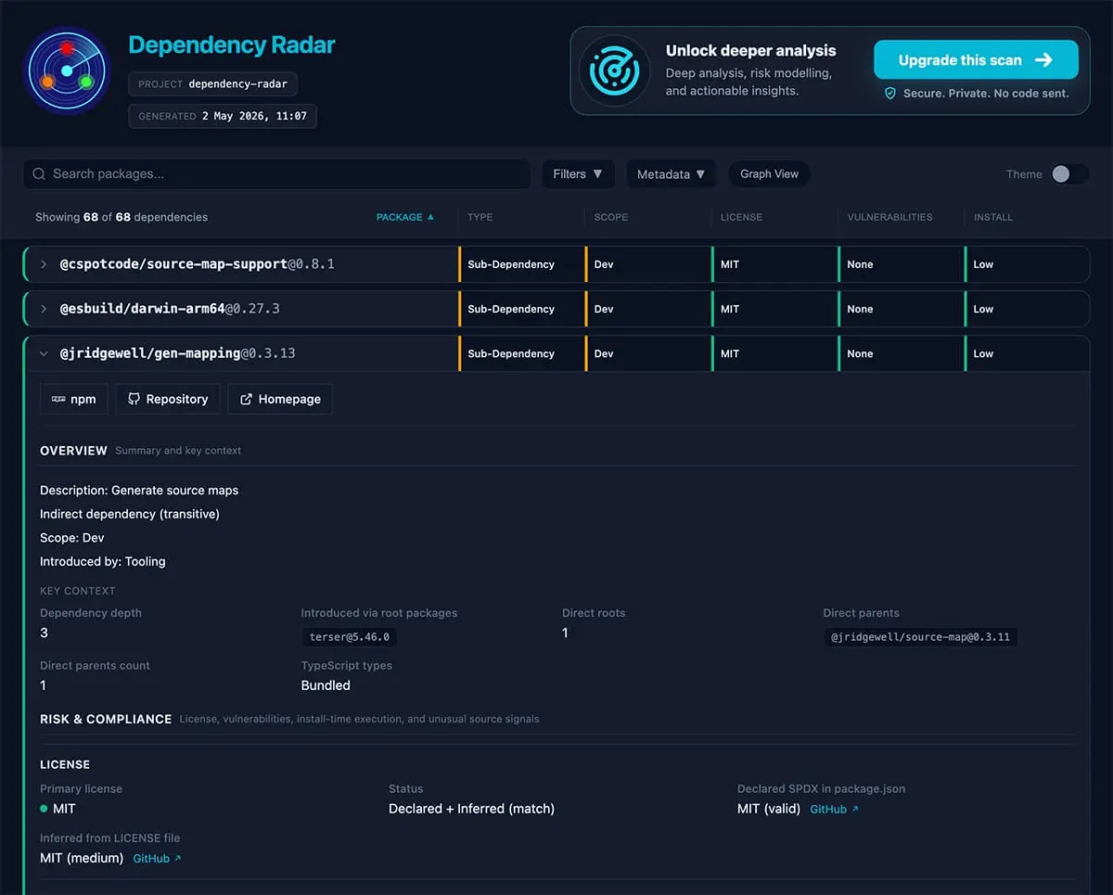Click the shield icon beside Secure. Private.
This screenshot has width=1113, height=895.
coord(890,94)
